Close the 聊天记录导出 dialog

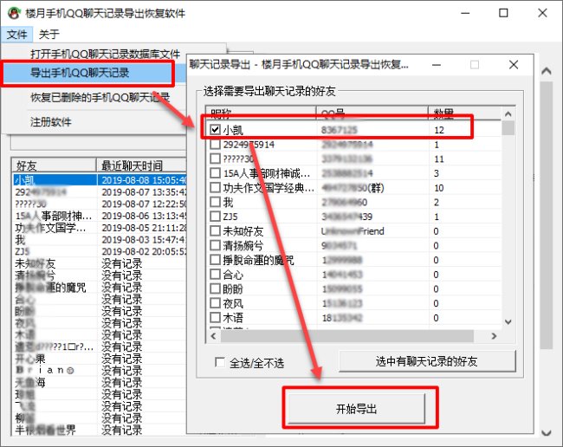(x=514, y=65)
